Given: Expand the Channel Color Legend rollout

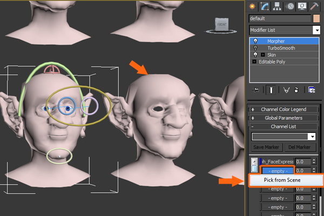Looking at the screenshot, I should (283, 109).
